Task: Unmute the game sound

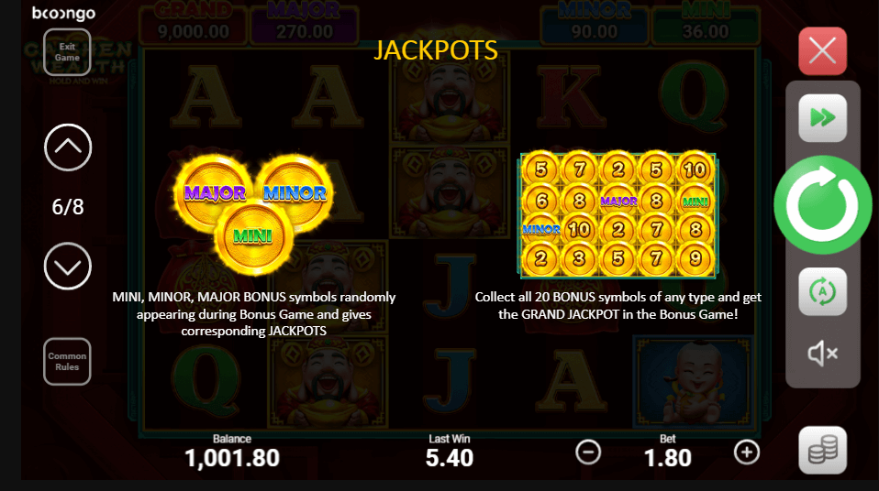Action: point(822,354)
